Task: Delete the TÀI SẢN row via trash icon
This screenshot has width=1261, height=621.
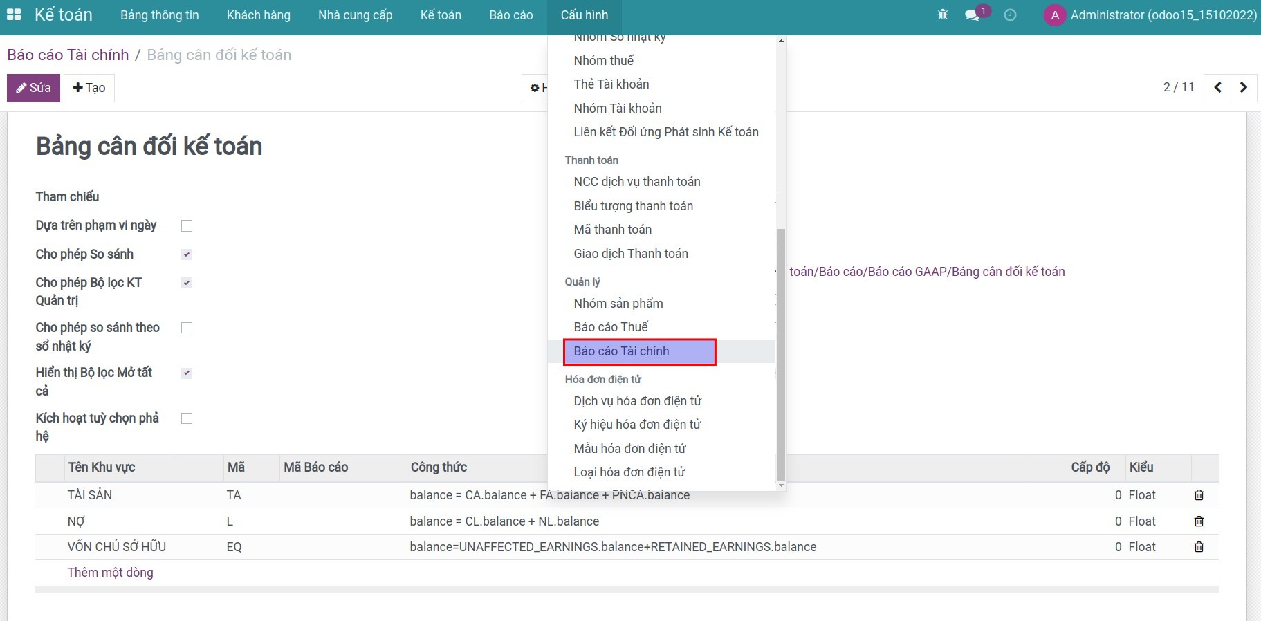Action: click(1199, 495)
